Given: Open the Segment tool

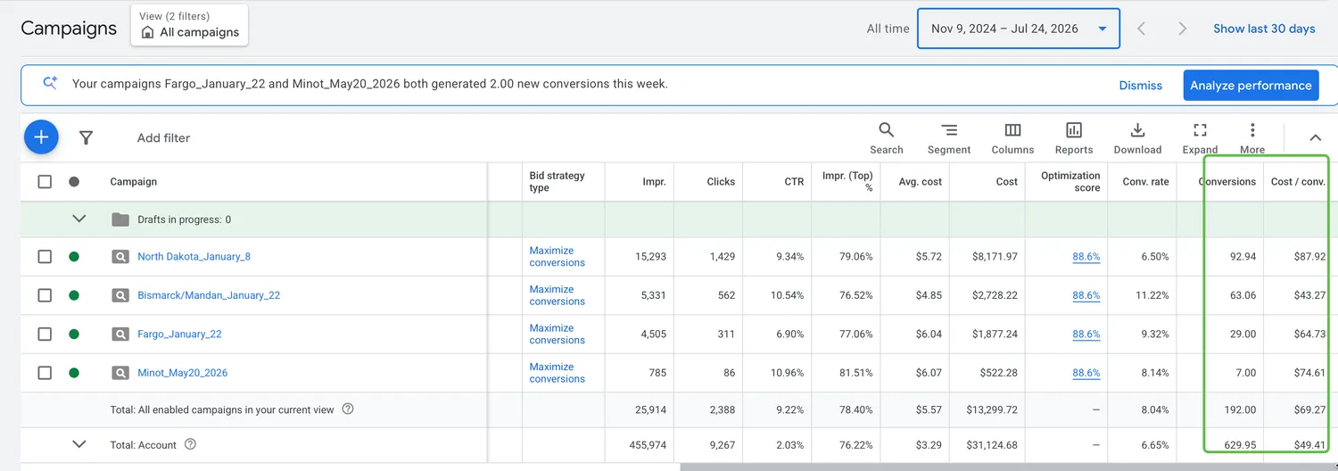Looking at the screenshot, I should point(949,138).
